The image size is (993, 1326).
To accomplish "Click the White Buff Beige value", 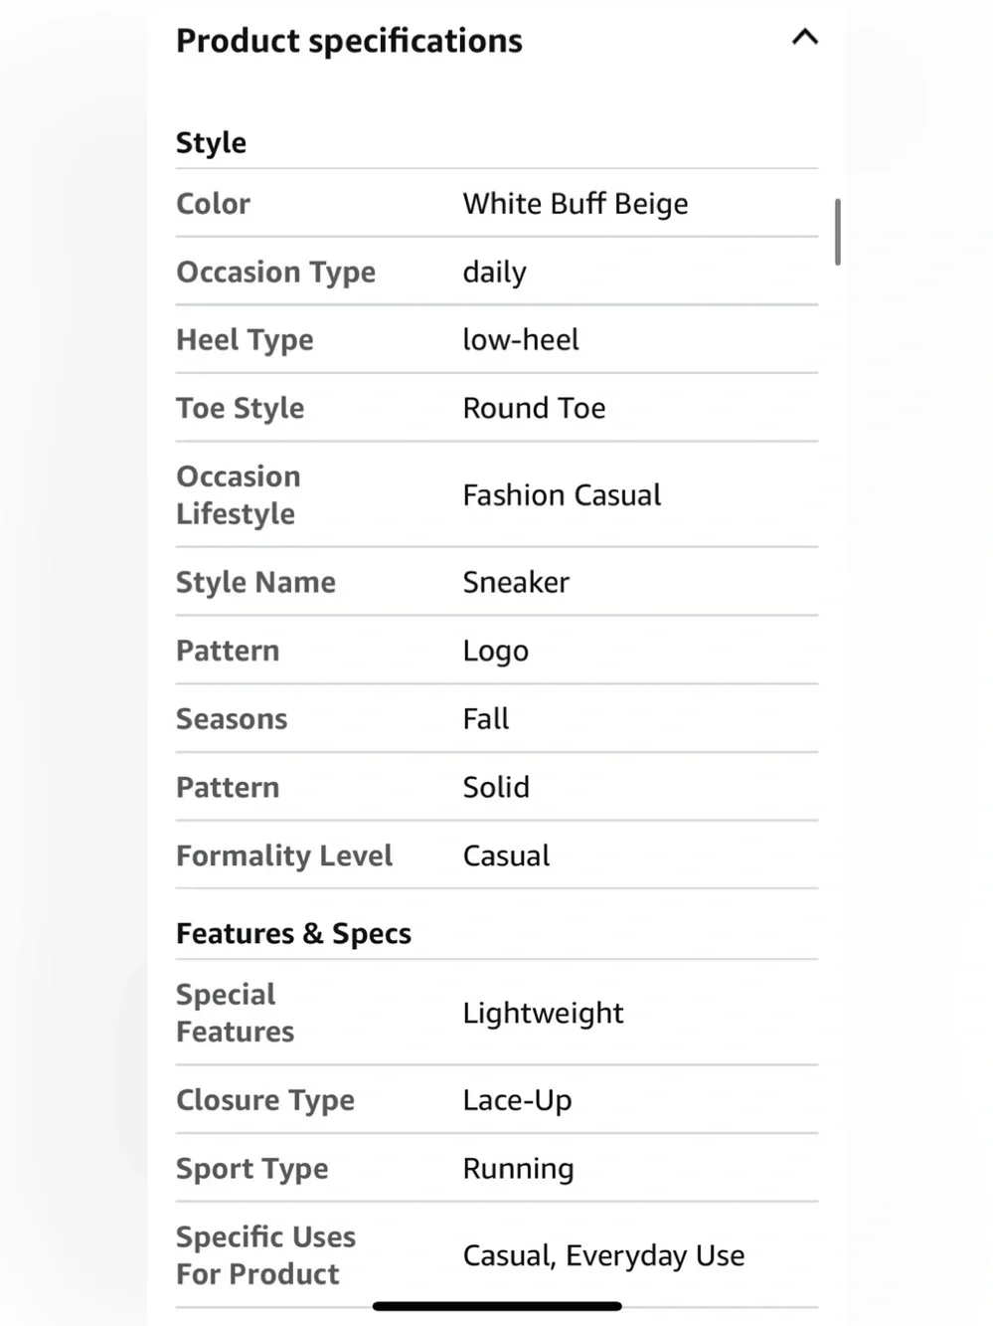I will (x=576, y=203).
